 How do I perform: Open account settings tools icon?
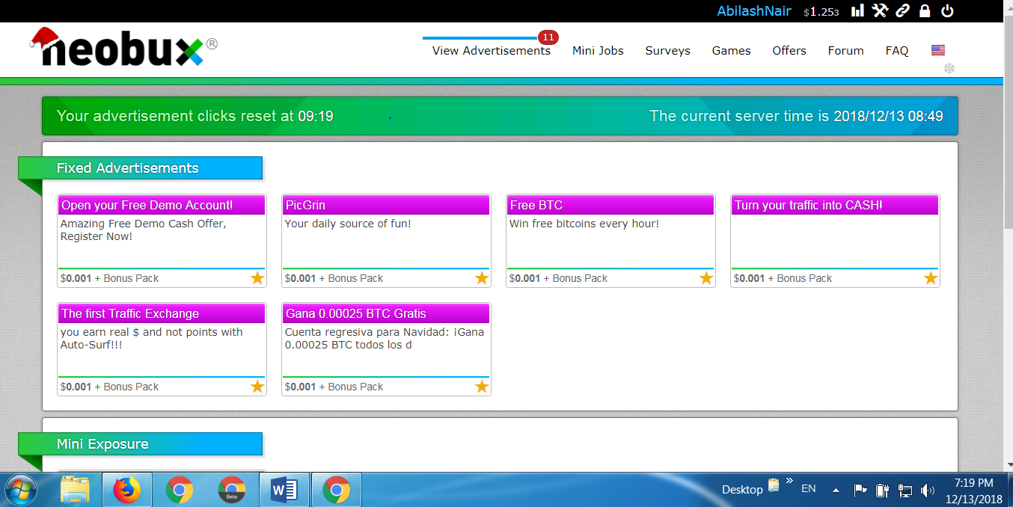880,10
